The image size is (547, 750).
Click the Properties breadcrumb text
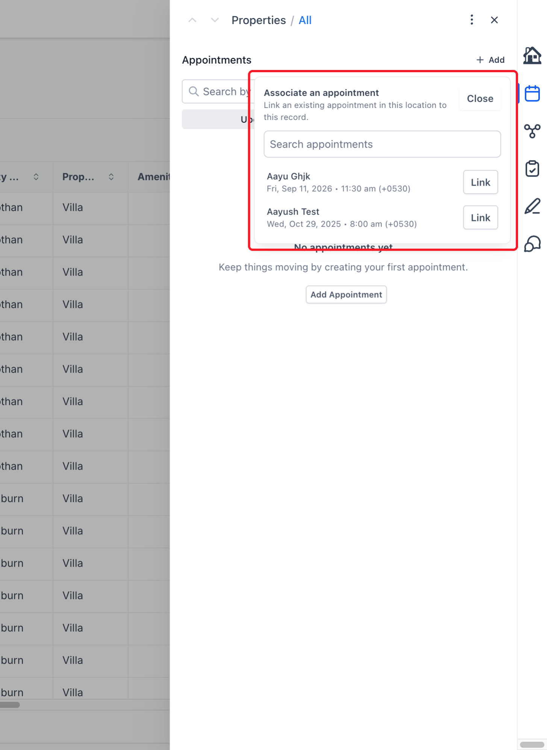point(259,20)
